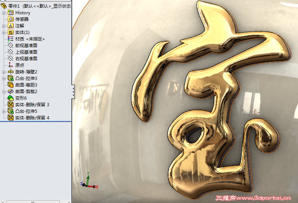Select the 实体-删除/保留 4 text label
The image size is (298, 203).
(32, 118)
